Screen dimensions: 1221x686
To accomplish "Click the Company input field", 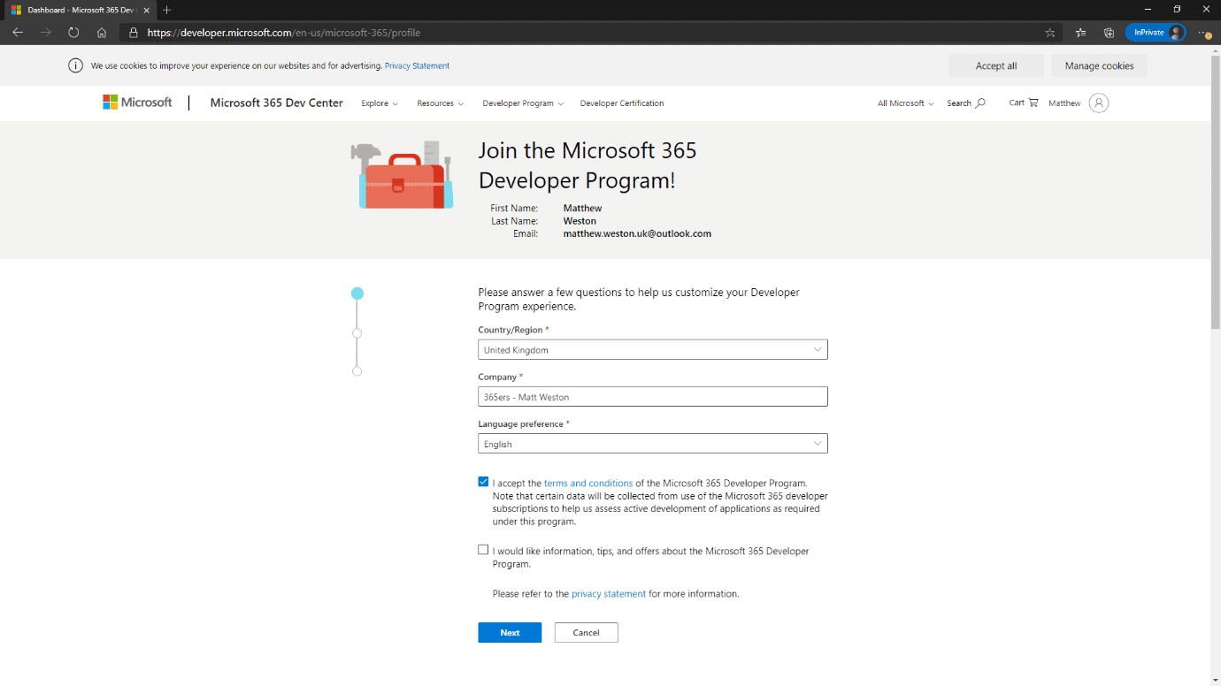I will tap(652, 397).
